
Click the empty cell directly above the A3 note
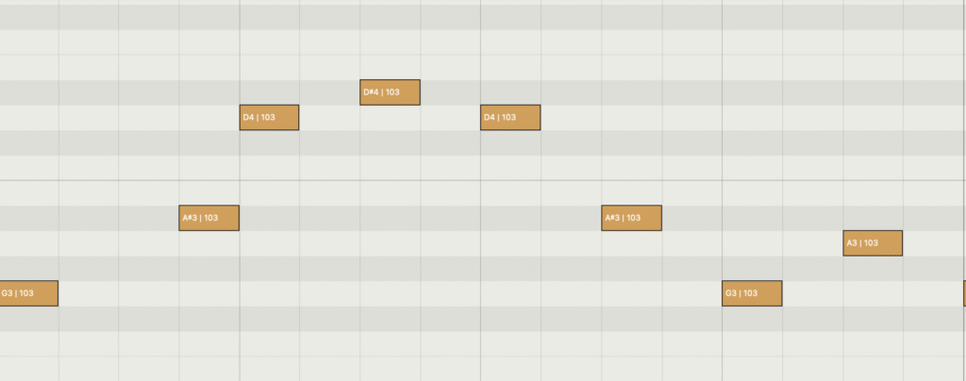(873, 218)
